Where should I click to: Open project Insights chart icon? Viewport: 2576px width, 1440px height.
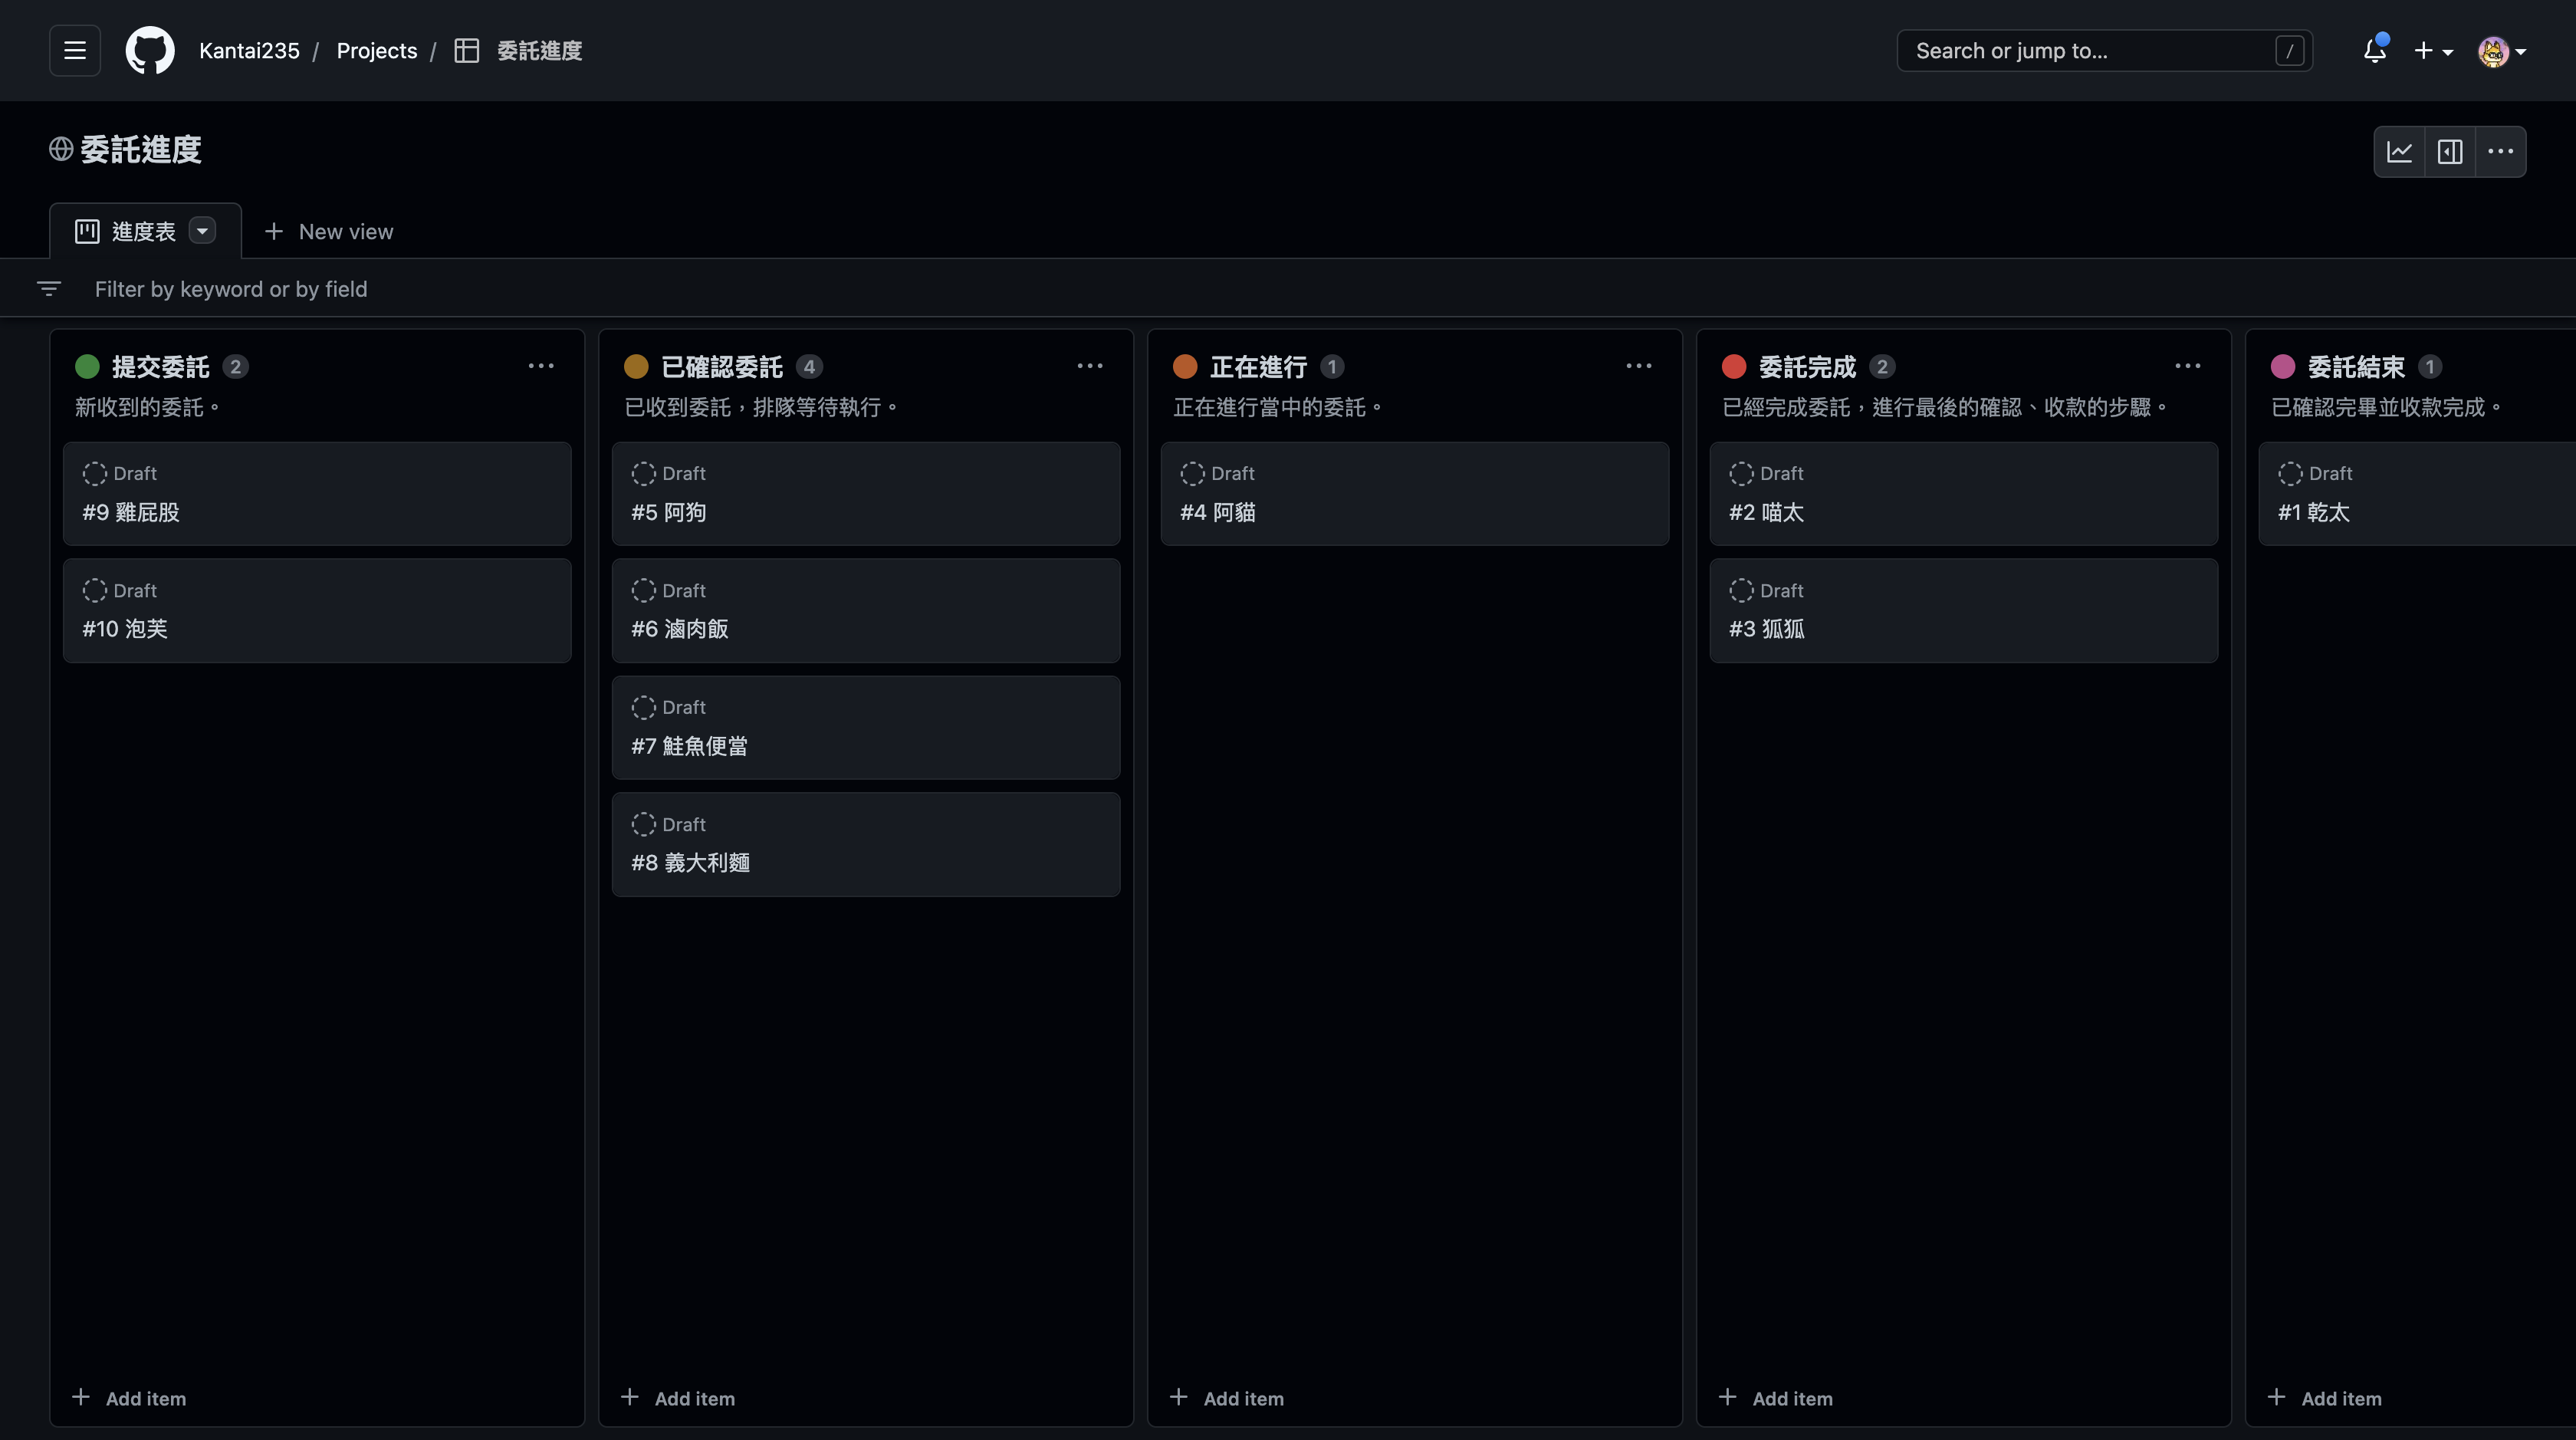[x=2400, y=152]
